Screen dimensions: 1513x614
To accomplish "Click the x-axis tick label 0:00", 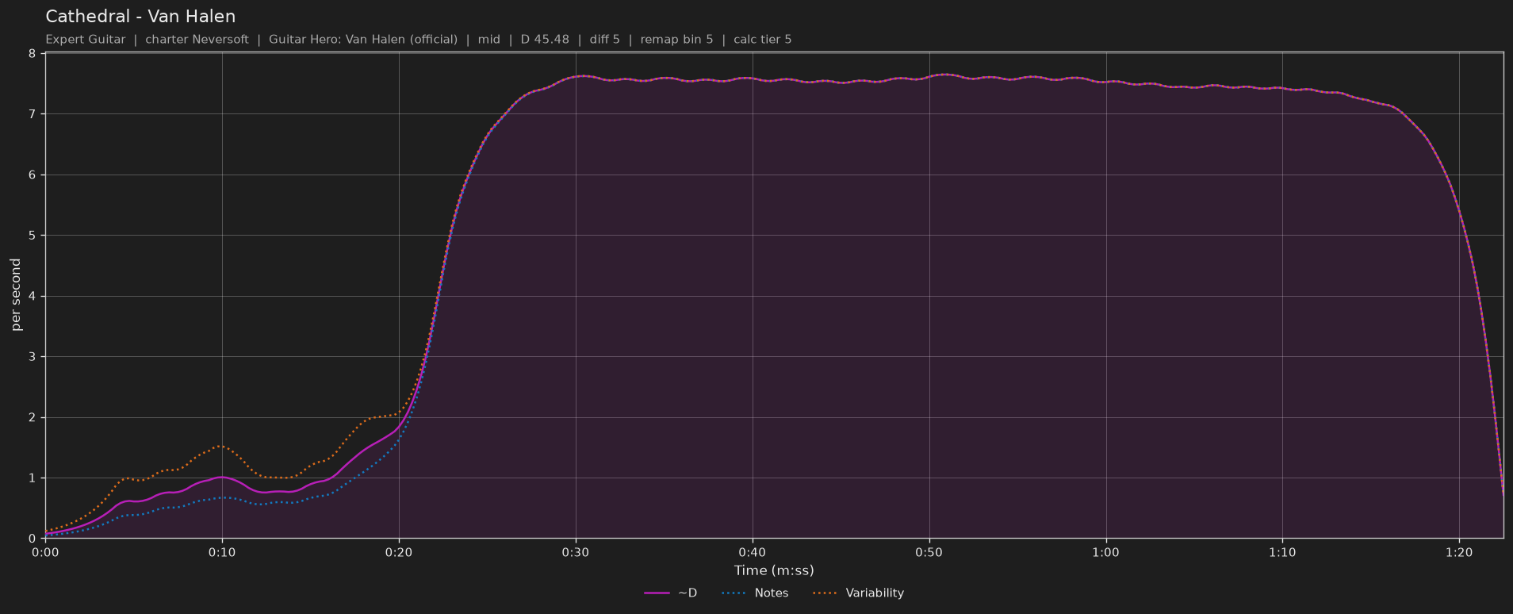I will pyautogui.click(x=45, y=552).
